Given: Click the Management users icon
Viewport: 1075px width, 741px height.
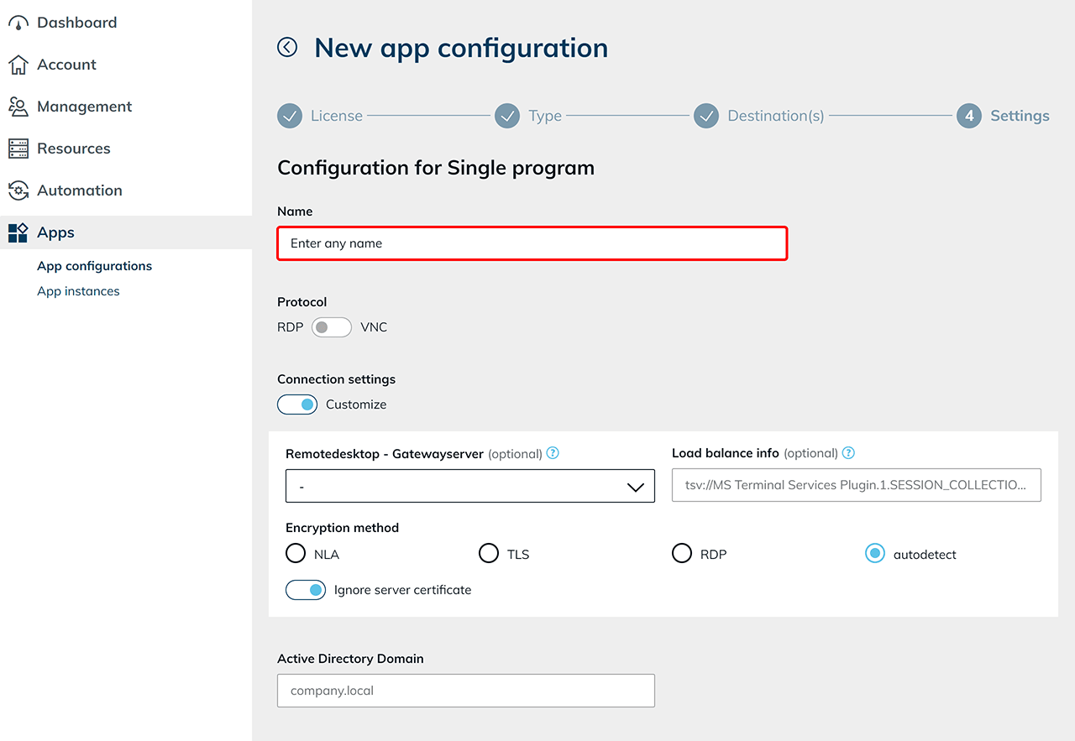Looking at the screenshot, I should 18,107.
